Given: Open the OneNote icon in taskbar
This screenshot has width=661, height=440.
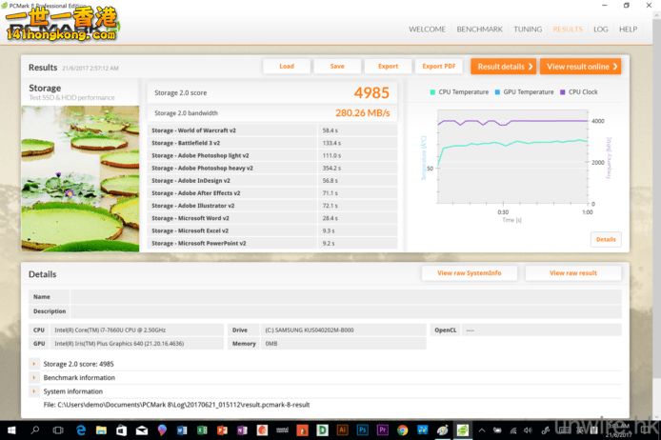Looking at the screenshot, I should coord(242,430).
